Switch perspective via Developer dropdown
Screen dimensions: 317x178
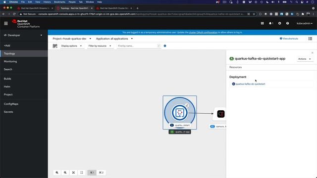click(x=23, y=35)
